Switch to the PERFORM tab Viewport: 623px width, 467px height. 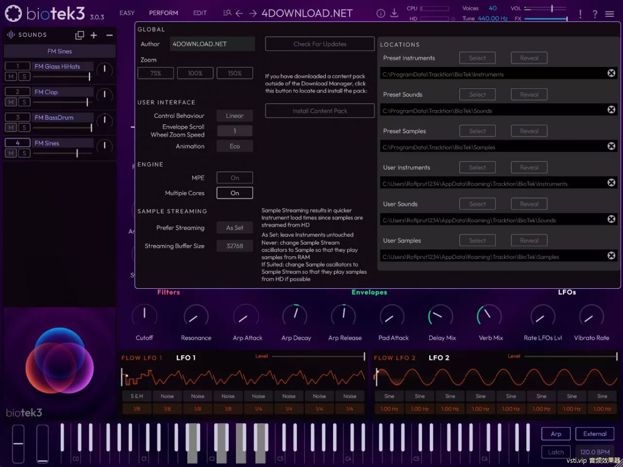[163, 13]
